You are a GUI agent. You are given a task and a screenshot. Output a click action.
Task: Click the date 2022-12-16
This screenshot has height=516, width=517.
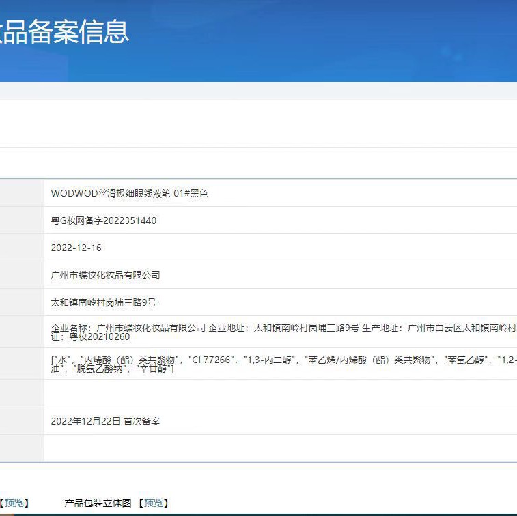[76, 248]
